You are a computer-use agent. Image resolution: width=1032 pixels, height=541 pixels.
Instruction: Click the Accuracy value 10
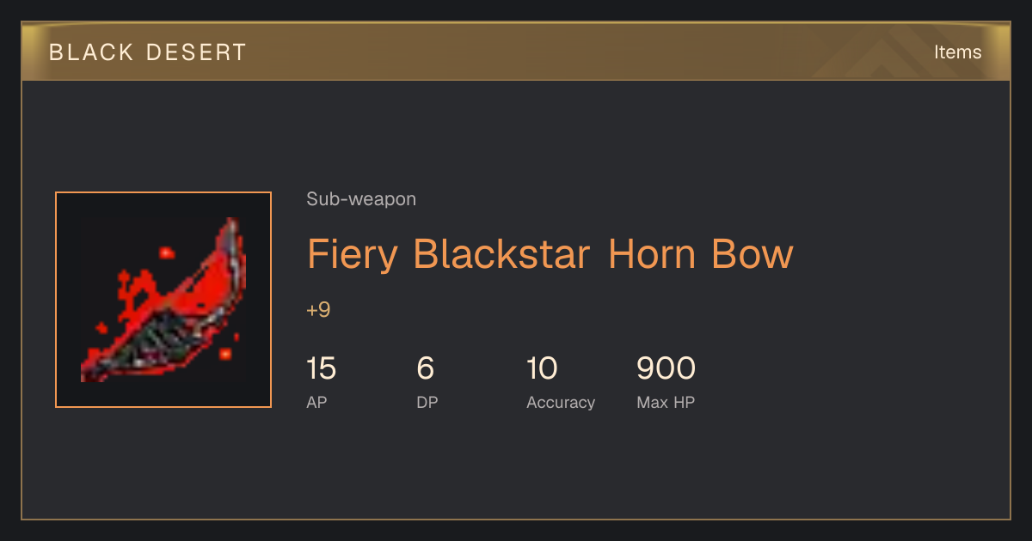click(x=542, y=368)
